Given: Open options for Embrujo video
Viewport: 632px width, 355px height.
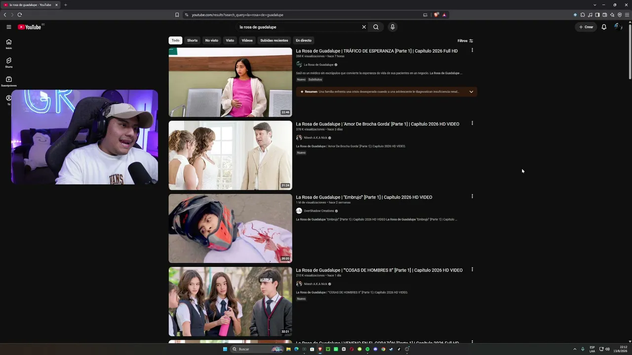Looking at the screenshot, I should (x=472, y=196).
